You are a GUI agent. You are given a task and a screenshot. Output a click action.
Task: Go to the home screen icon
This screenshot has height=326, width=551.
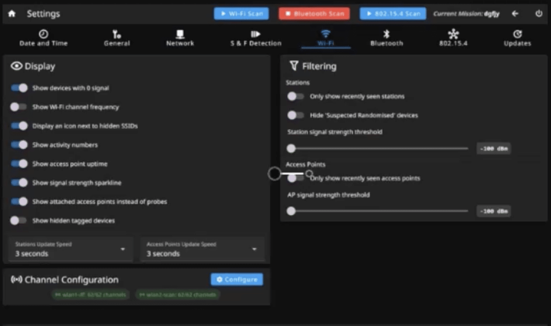point(12,14)
